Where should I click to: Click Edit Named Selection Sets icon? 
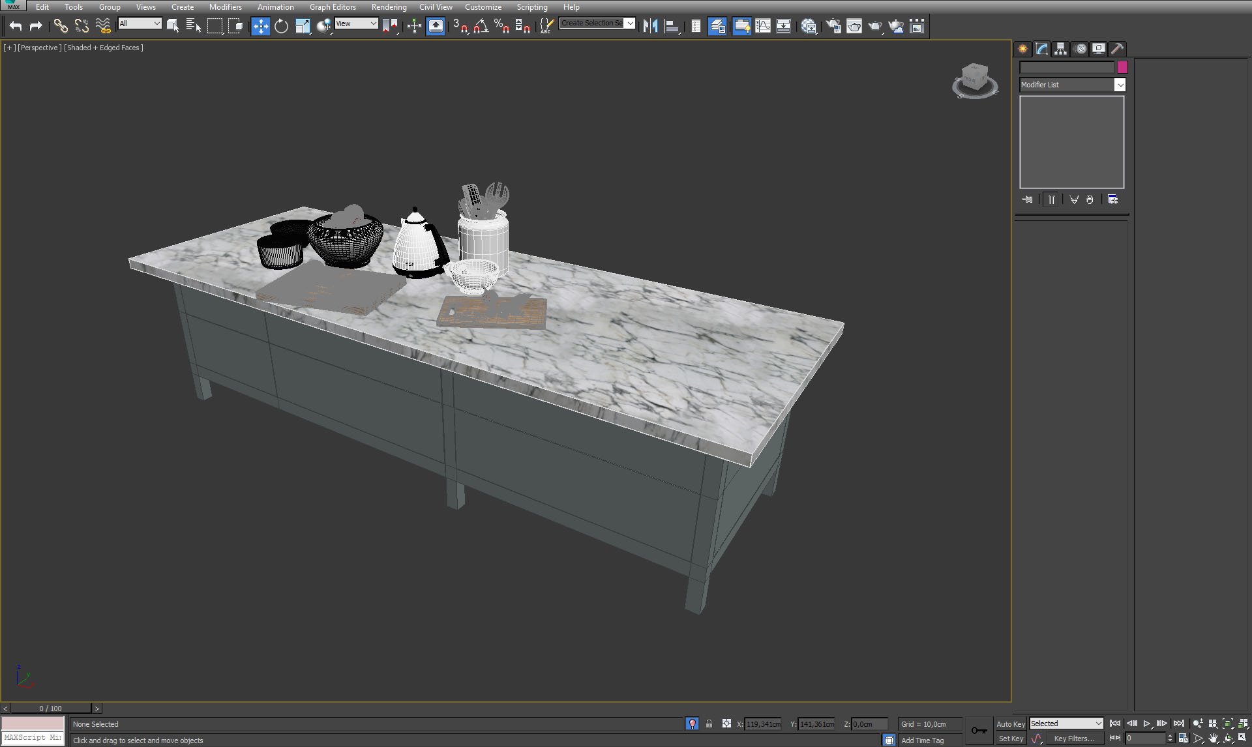coord(546,26)
